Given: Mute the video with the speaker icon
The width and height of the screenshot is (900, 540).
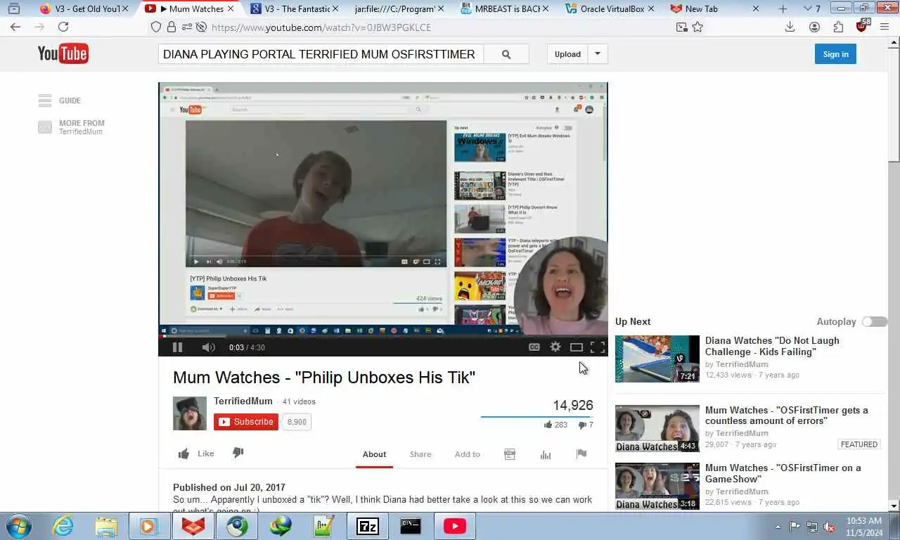Looking at the screenshot, I should point(208,347).
